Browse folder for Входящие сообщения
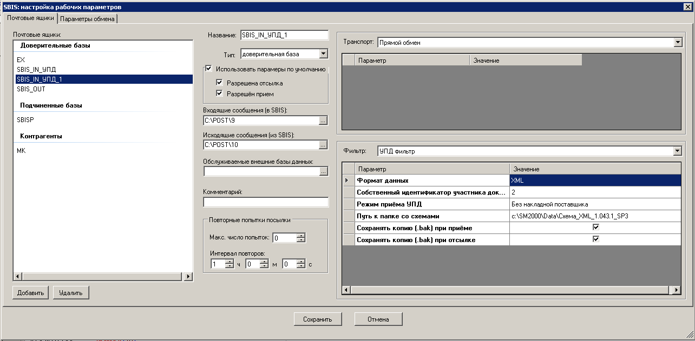The image size is (695, 341). point(323,121)
